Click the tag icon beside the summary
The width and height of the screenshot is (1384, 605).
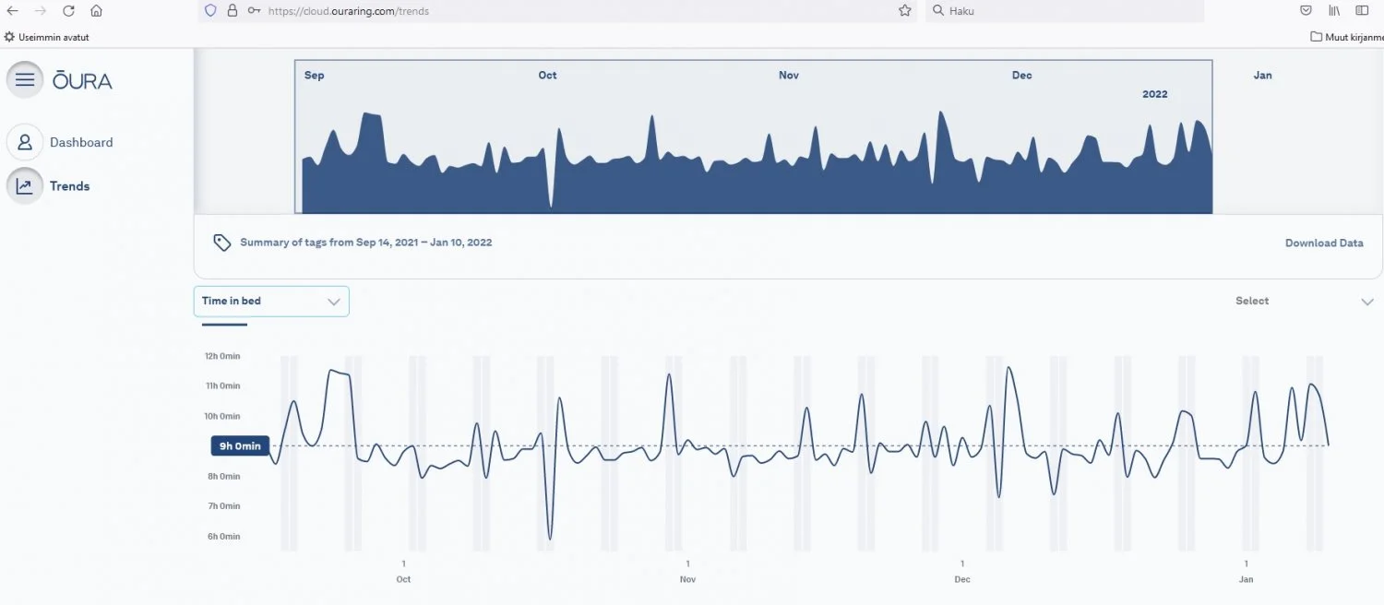(x=221, y=243)
